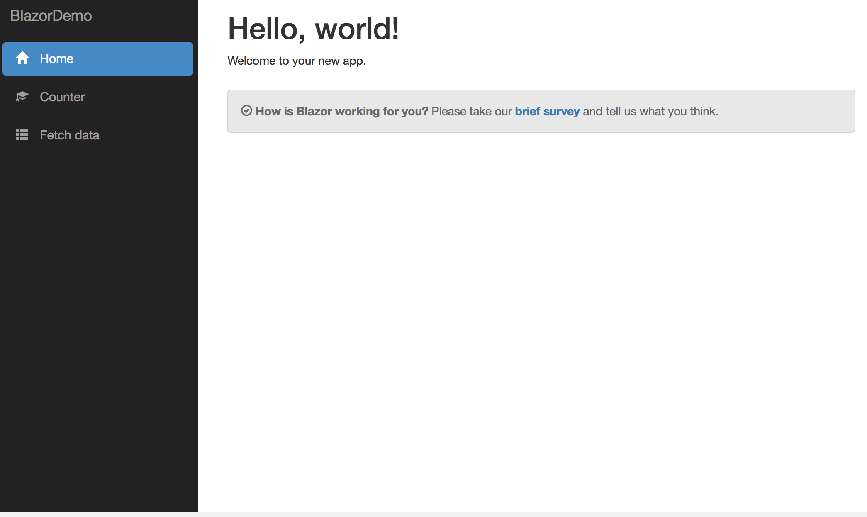This screenshot has height=517, width=867.
Task: Click the BlazorDemo brand link
Action: (x=51, y=16)
